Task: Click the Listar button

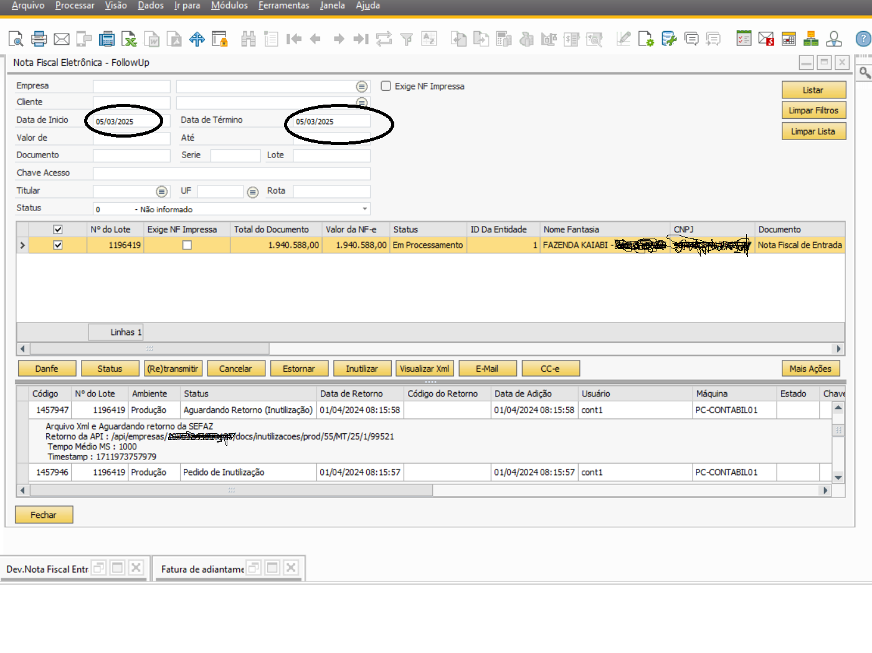Action: [x=813, y=90]
